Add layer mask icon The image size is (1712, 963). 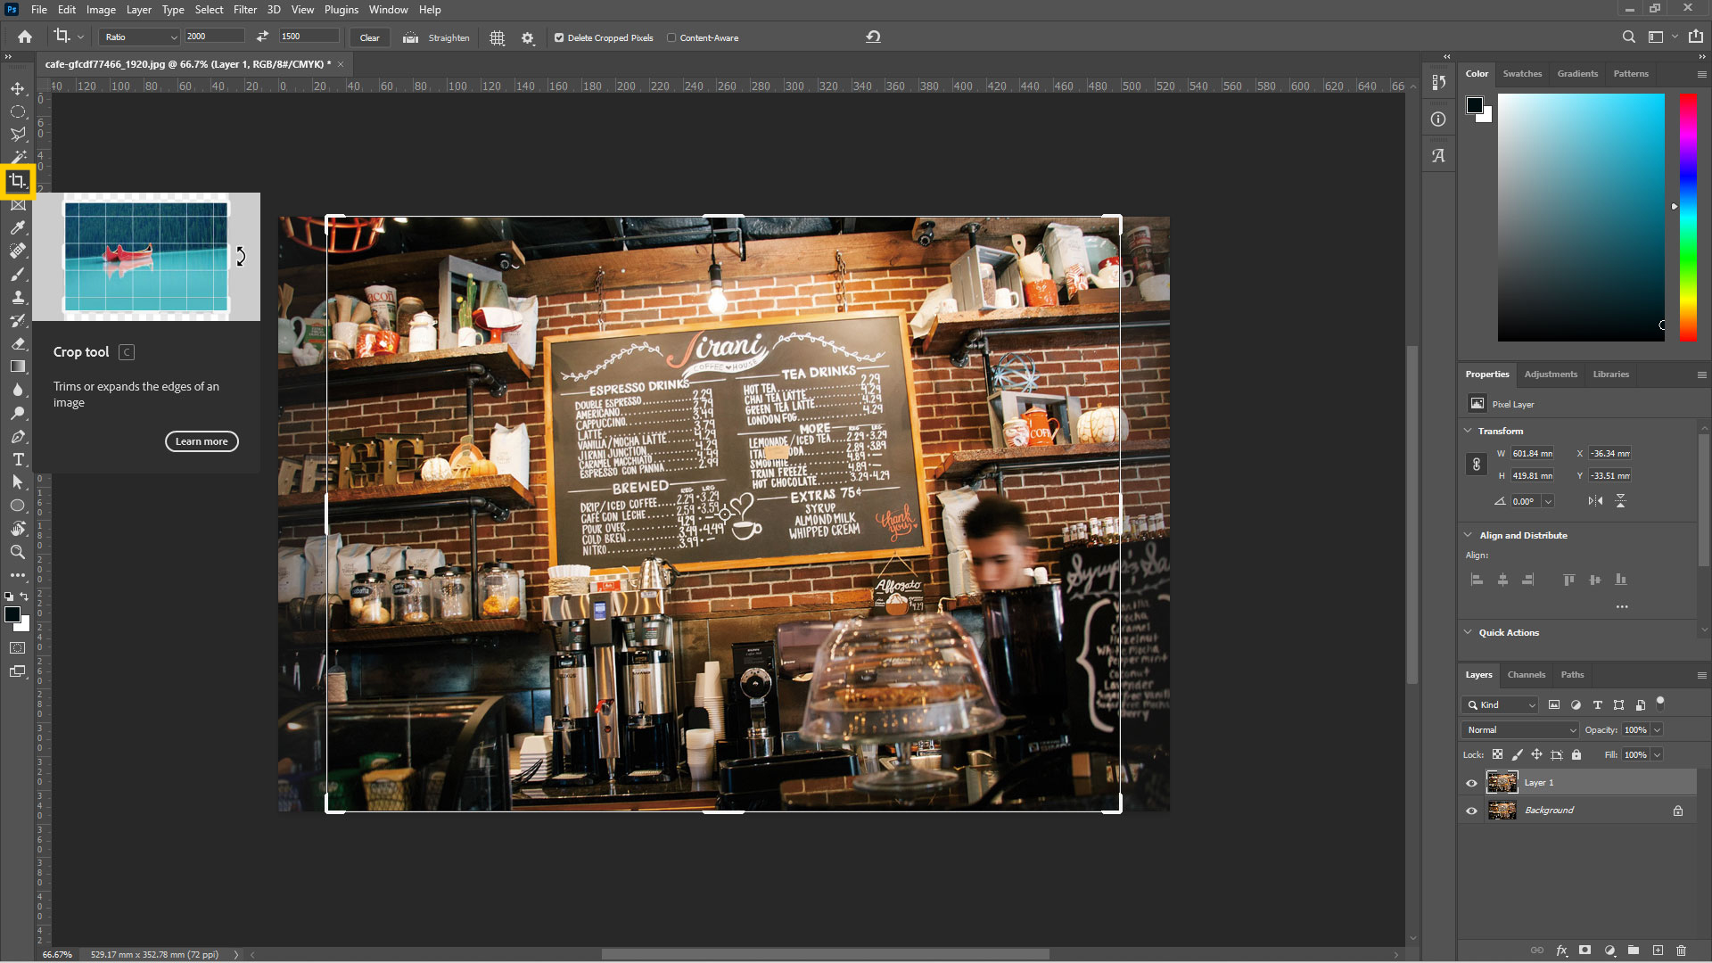pyautogui.click(x=1584, y=951)
